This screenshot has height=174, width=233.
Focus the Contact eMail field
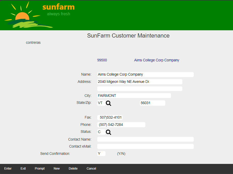tap(145, 146)
